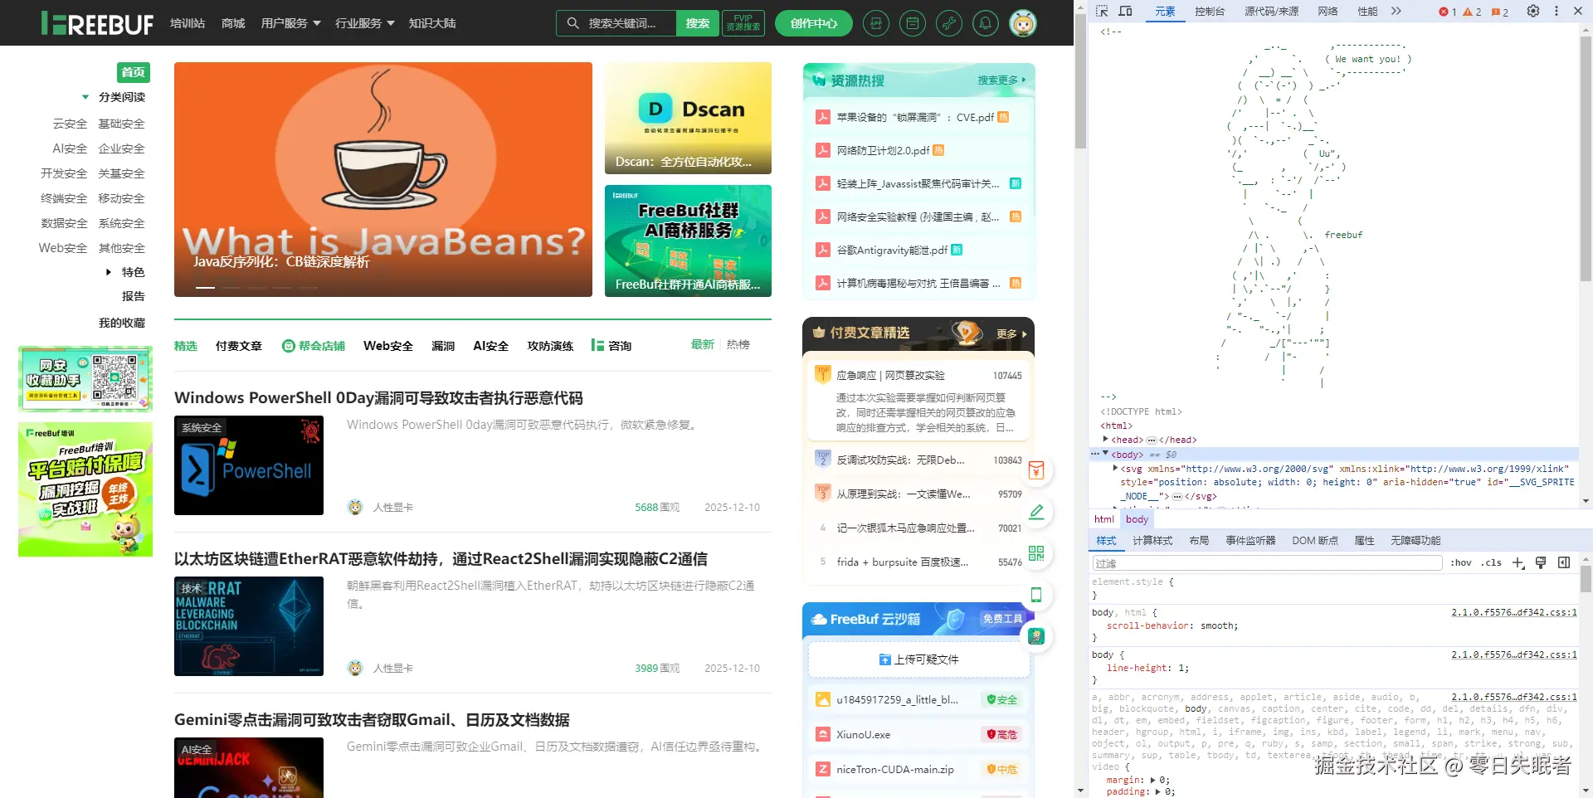
Task: Toggle element classes with the .cls button
Action: [x=1491, y=562]
